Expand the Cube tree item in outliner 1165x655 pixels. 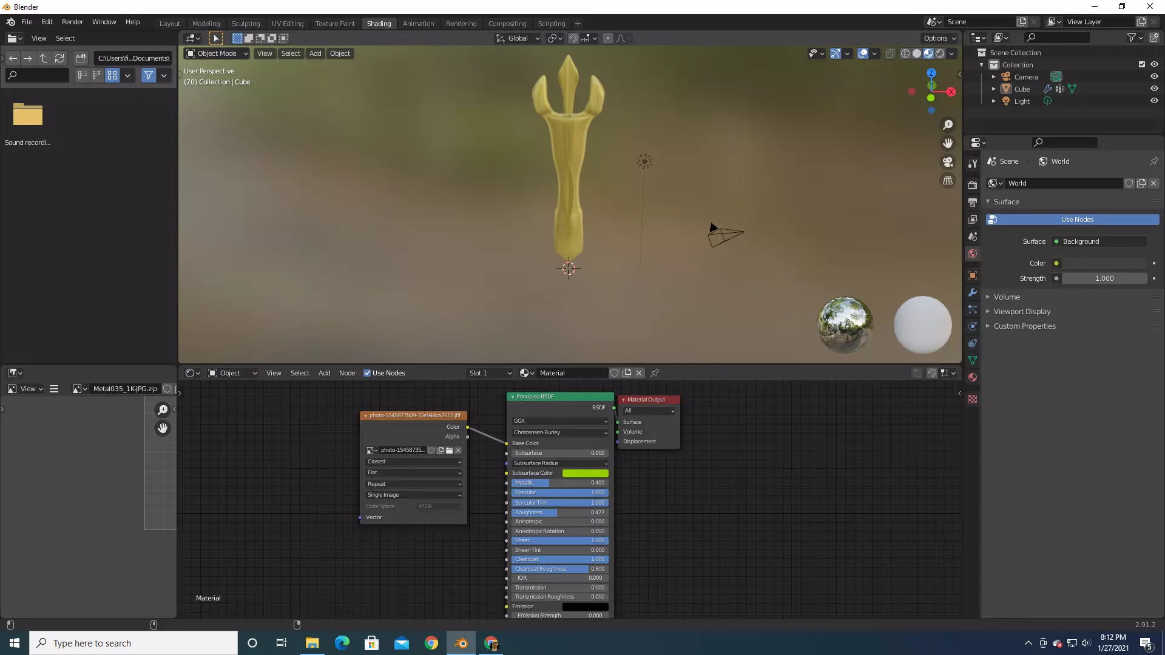[x=994, y=89]
